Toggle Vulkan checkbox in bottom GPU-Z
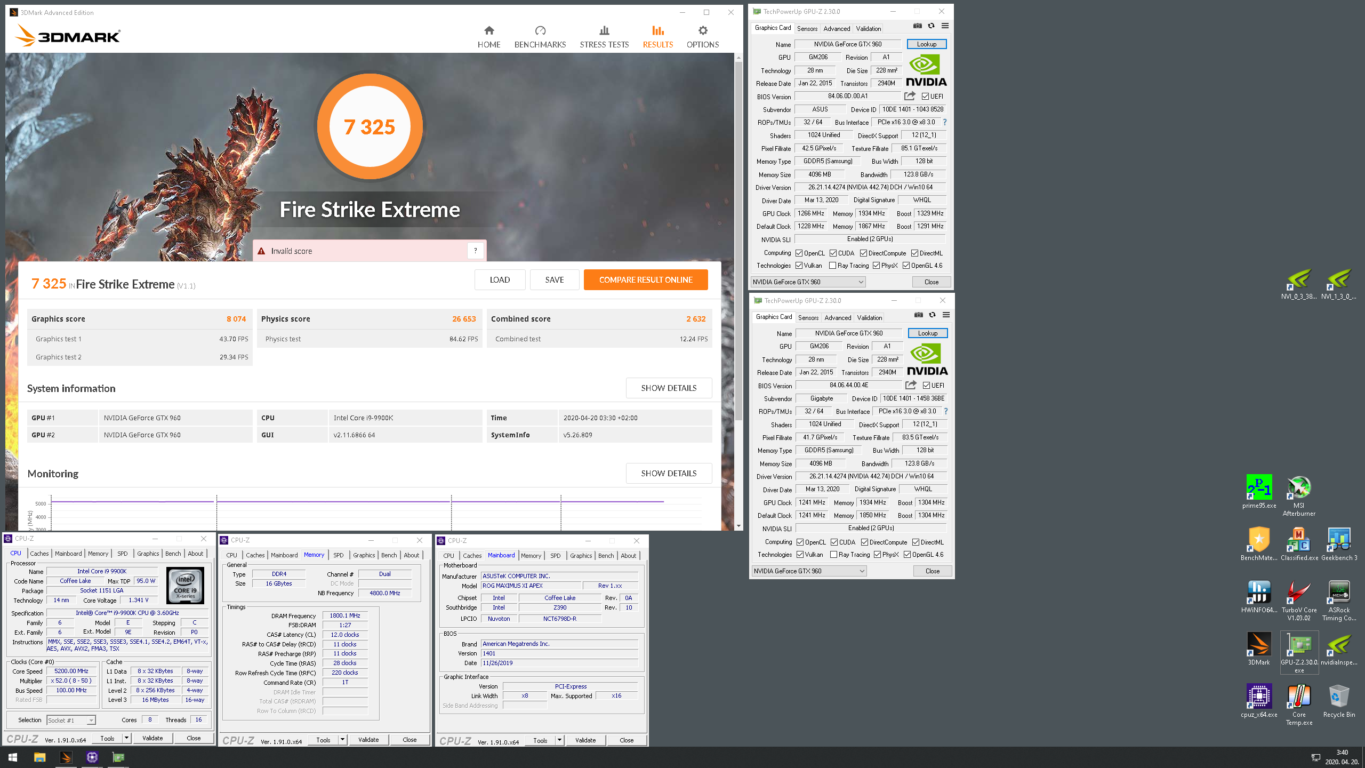This screenshot has width=1365, height=768. [800, 555]
